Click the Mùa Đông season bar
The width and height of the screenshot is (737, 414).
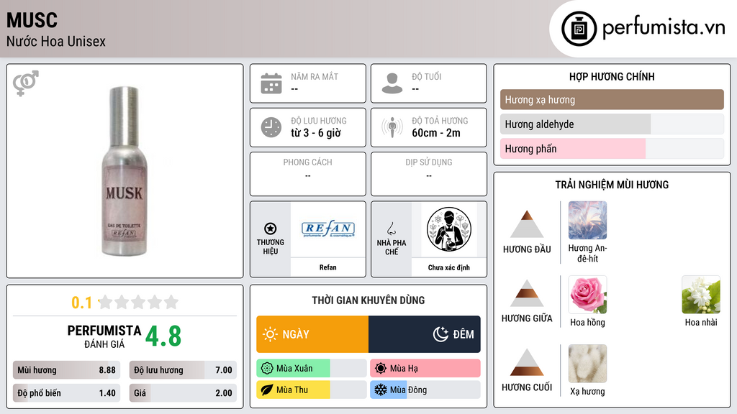pos(425,390)
